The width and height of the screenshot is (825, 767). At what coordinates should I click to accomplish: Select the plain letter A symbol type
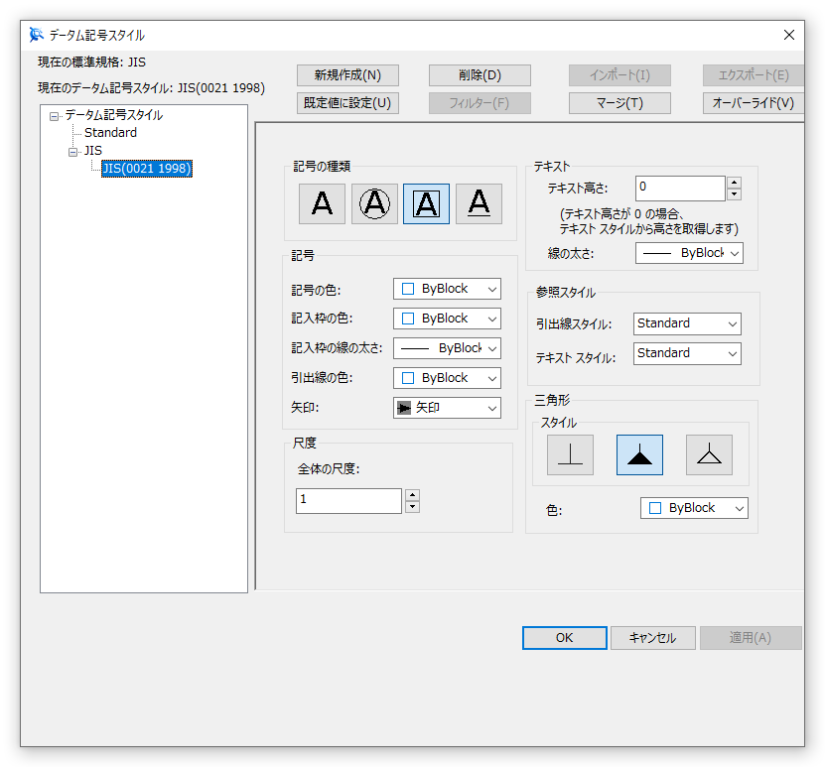tap(322, 203)
